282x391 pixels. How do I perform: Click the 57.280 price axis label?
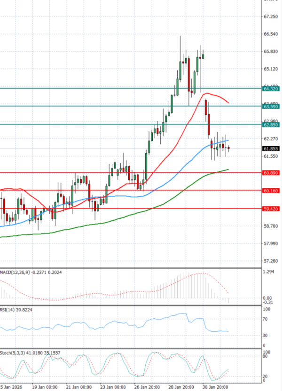(271, 261)
